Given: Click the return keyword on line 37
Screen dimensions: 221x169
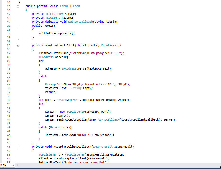Looking at the screenshot, I should pos(50,92).
